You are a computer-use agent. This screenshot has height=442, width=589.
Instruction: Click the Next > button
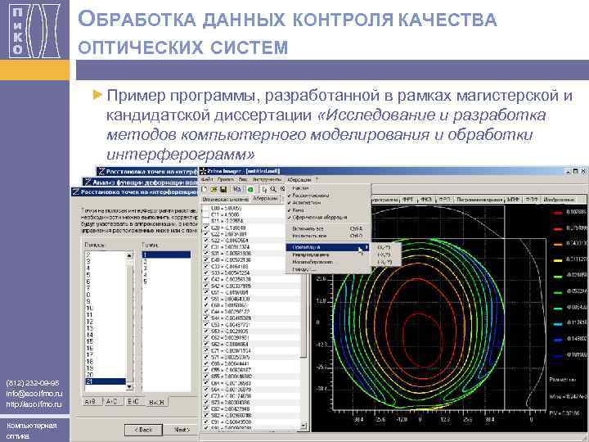click(182, 430)
